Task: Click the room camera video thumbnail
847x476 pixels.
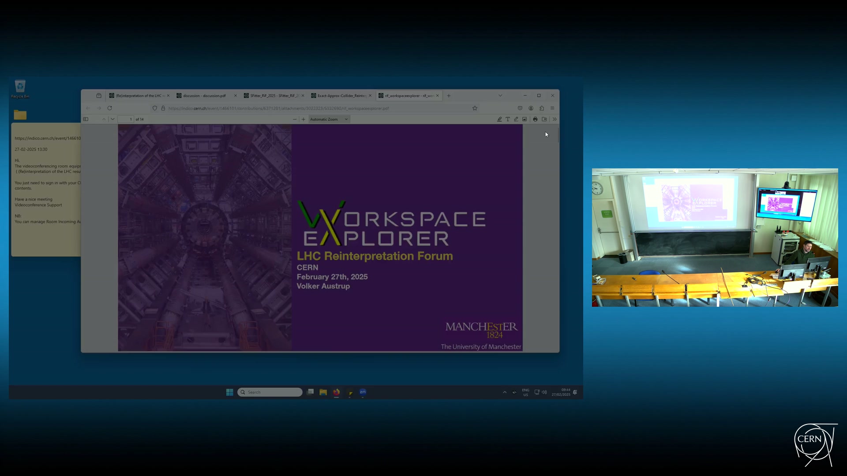Action: pyautogui.click(x=715, y=238)
